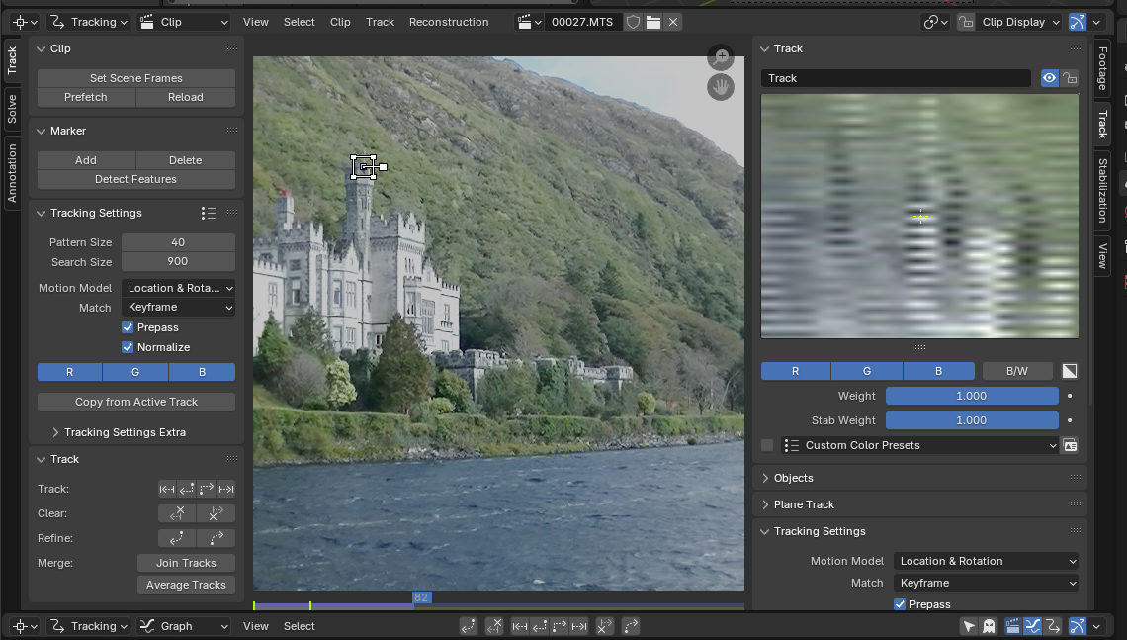The height and width of the screenshot is (640, 1127).
Task: Click the Set Scene Frames button
Action: click(135, 78)
